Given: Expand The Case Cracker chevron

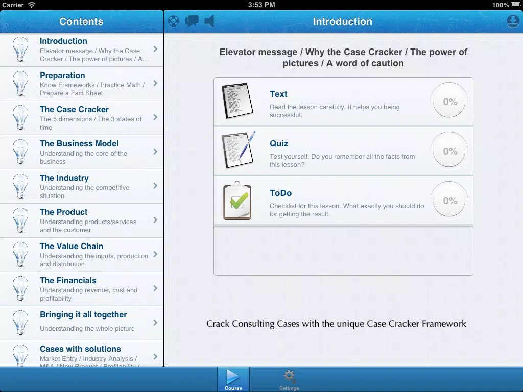Looking at the screenshot, I should tap(155, 117).
